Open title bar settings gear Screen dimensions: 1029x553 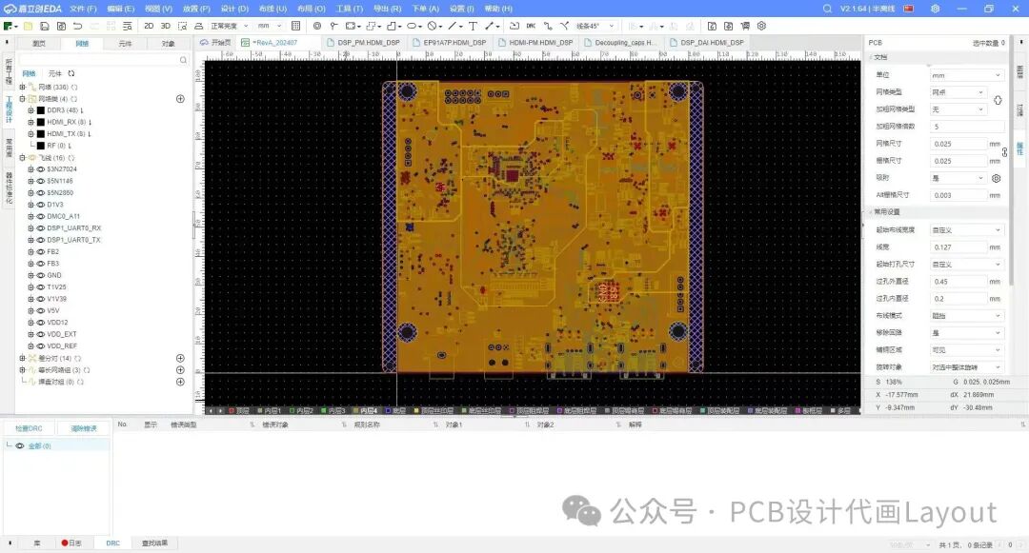tap(936, 9)
